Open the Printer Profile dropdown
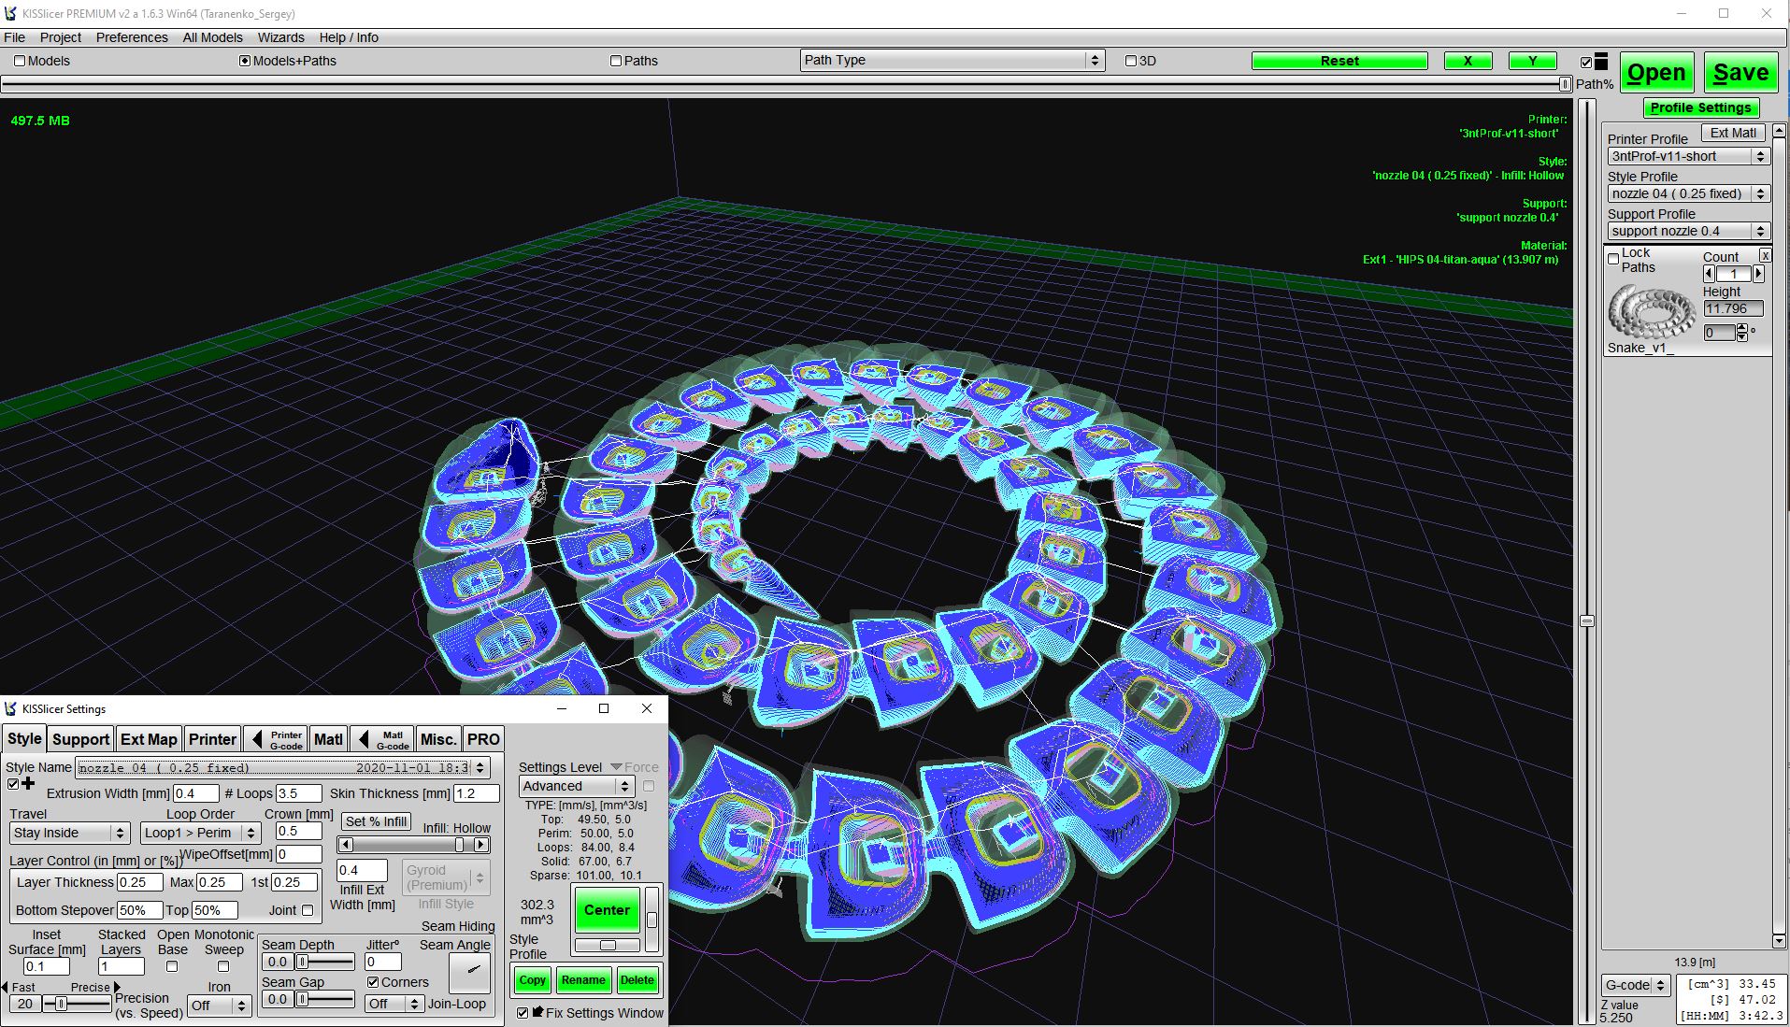The height and width of the screenshot is (1027, 1790). [1688, 156]
